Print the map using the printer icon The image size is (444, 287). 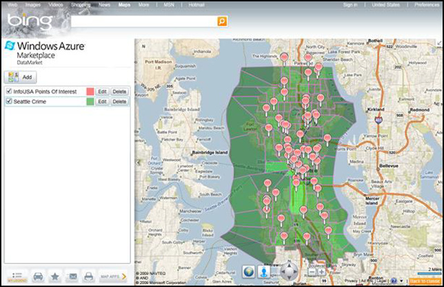point(89,276)
